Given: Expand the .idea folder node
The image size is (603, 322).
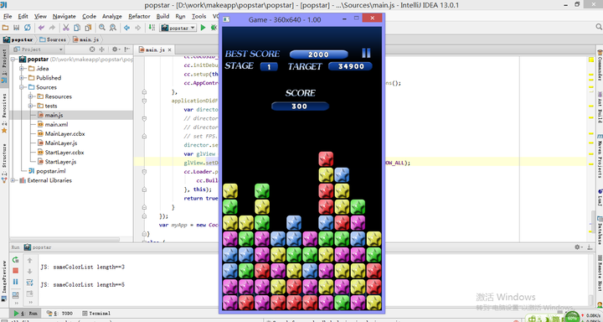Looking at the screenshot, I should [22, 69].
